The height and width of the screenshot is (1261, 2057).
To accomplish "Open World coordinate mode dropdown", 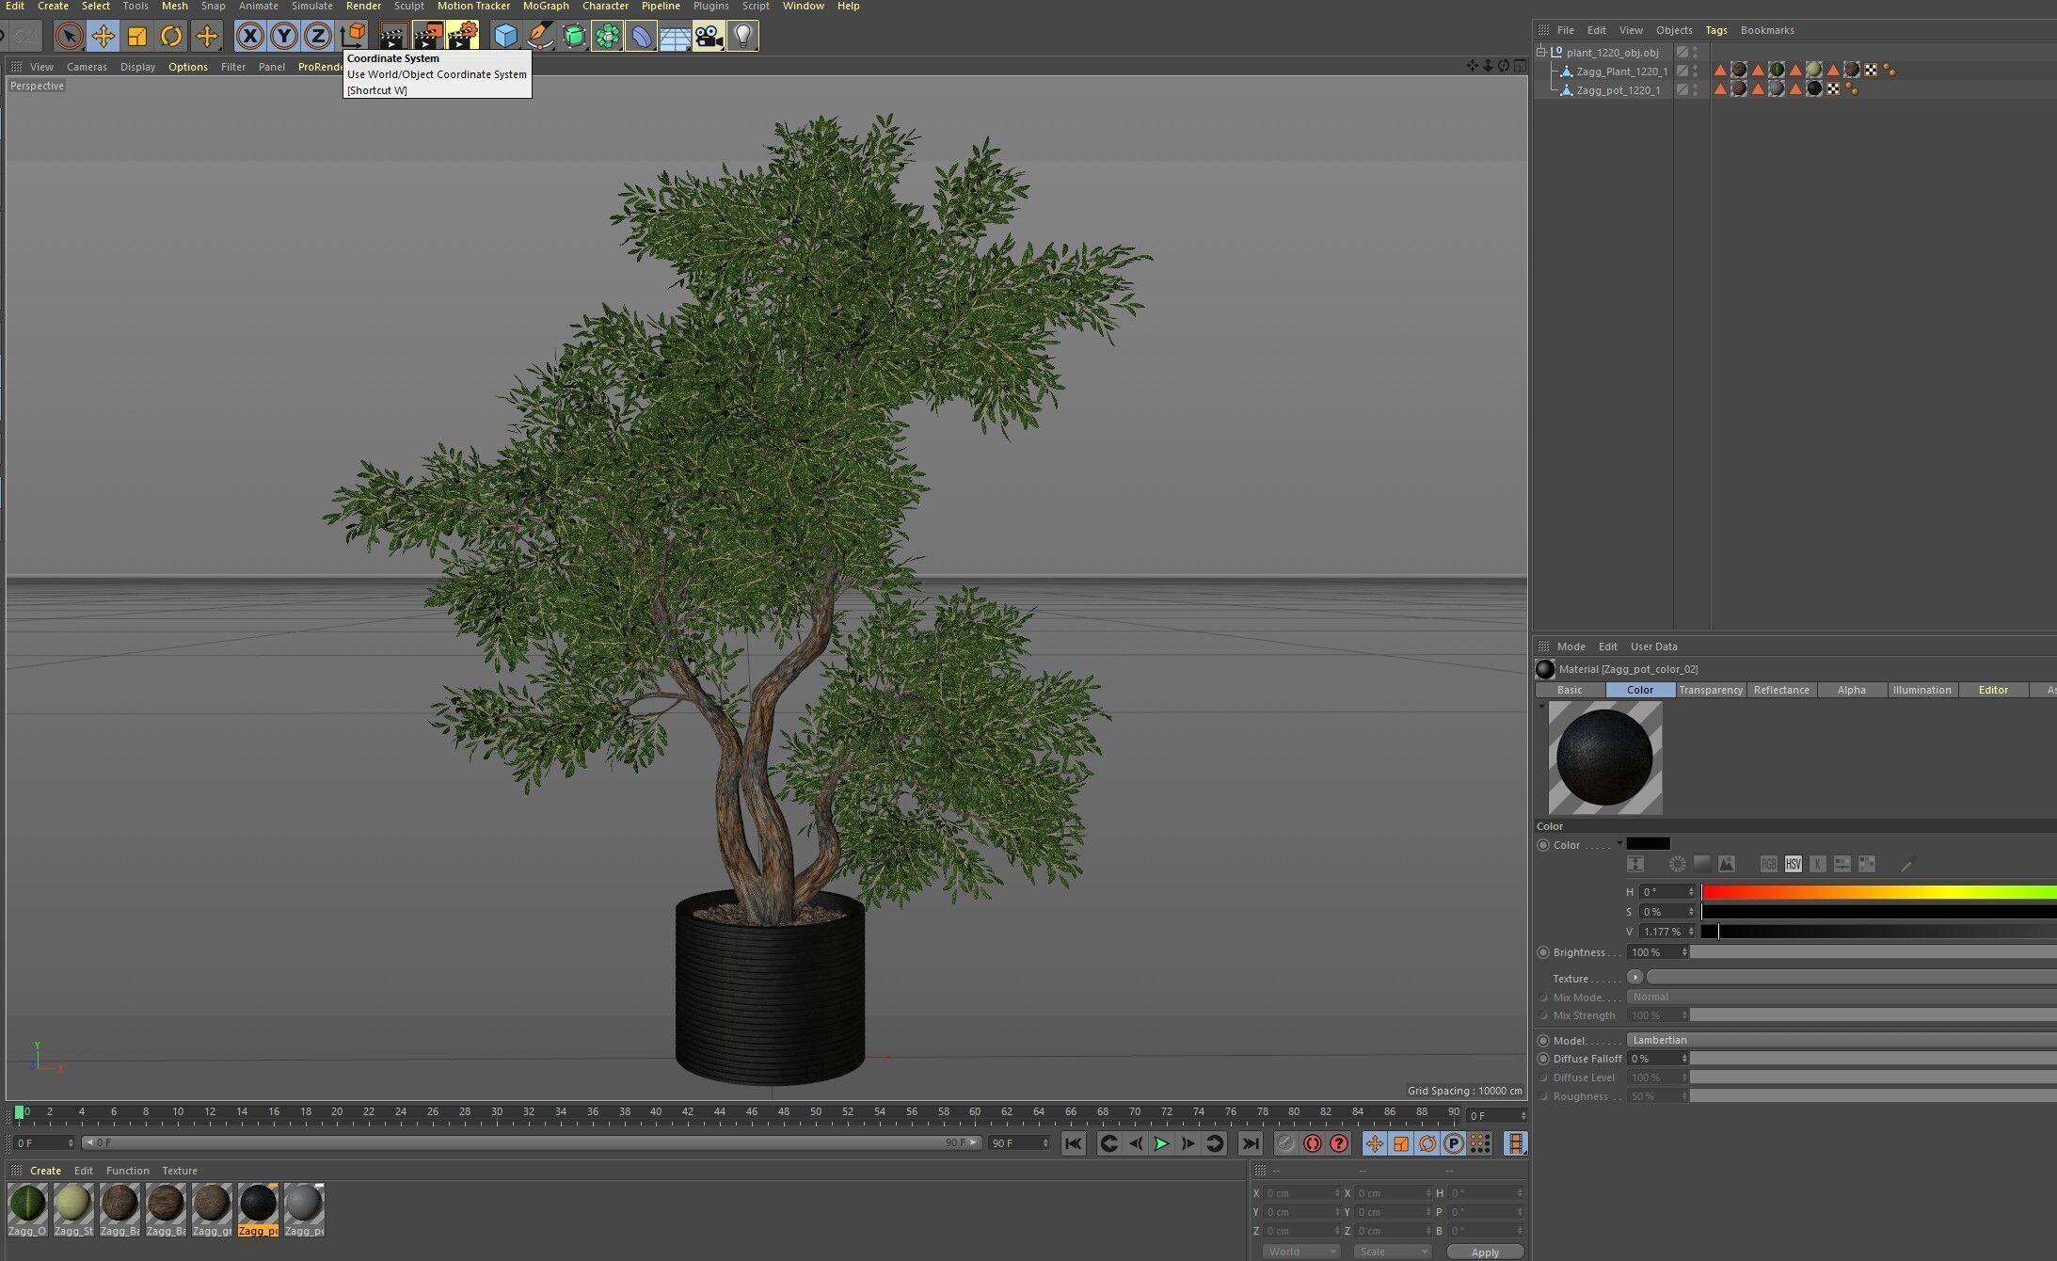I will (x=1300, y=1252).
